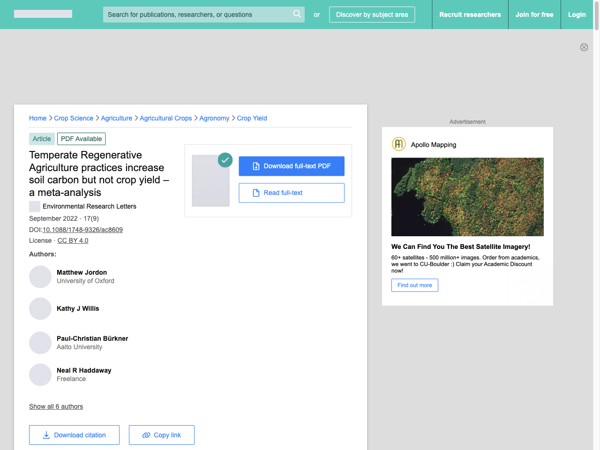Click the Read full-text button

click(x=291, y=193)
